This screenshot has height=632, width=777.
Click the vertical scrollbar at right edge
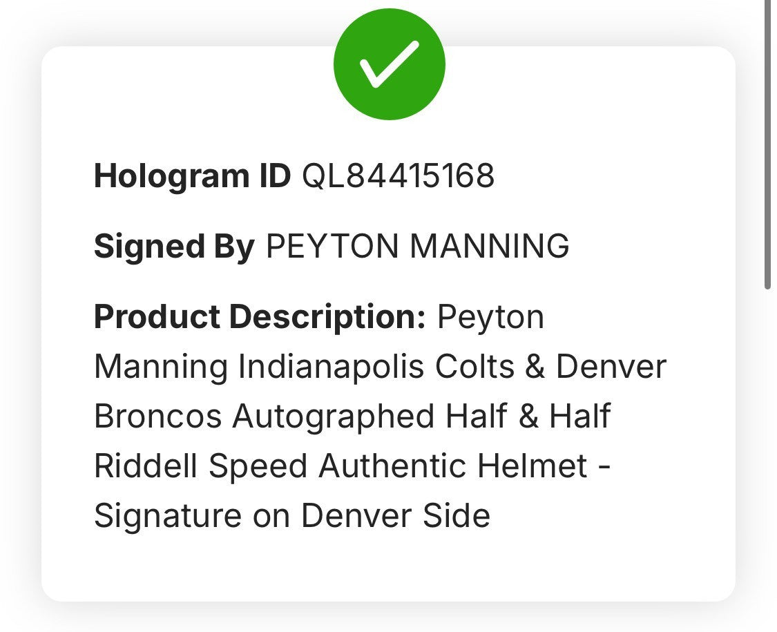click(x=767, y=145)
